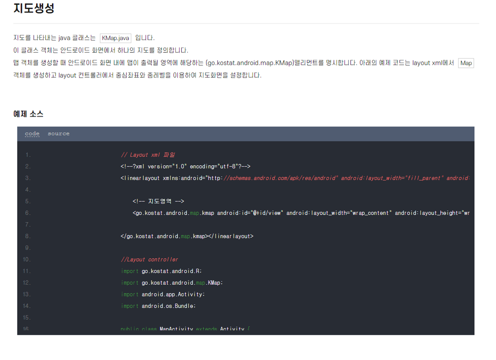
Task: Click the import android.os.Bundle line
Action: (158, 306)
